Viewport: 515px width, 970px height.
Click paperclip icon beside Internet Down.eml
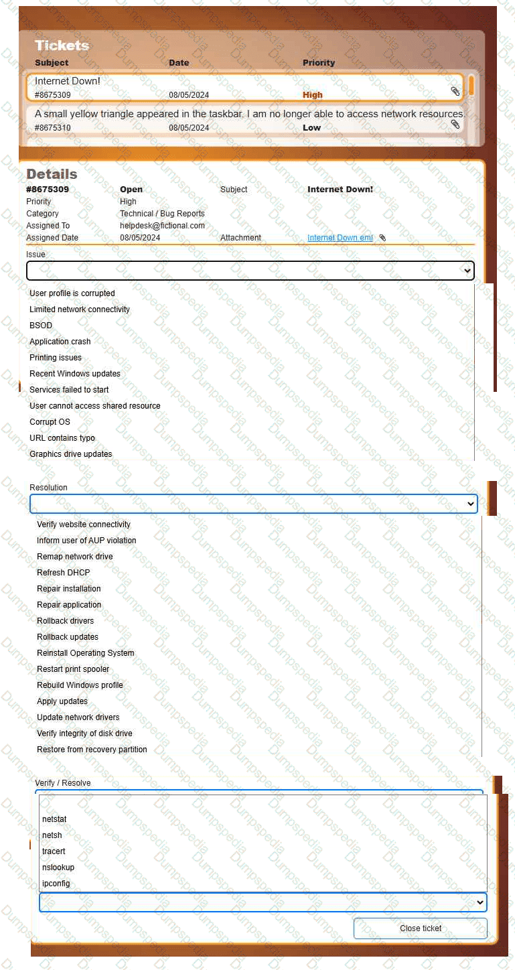[x=382, y=238]
